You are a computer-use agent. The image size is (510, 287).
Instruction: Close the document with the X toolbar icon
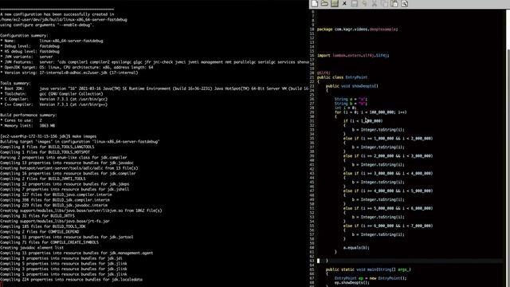(344, 3)
